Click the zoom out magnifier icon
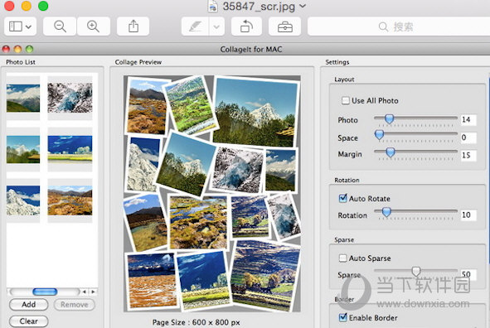This screenshot has width=490, height=328. [x=60, y=27]
